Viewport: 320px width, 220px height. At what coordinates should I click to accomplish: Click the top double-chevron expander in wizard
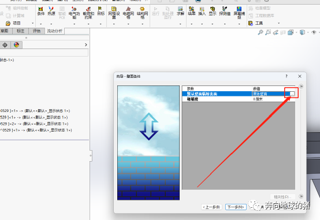point(301,87)
